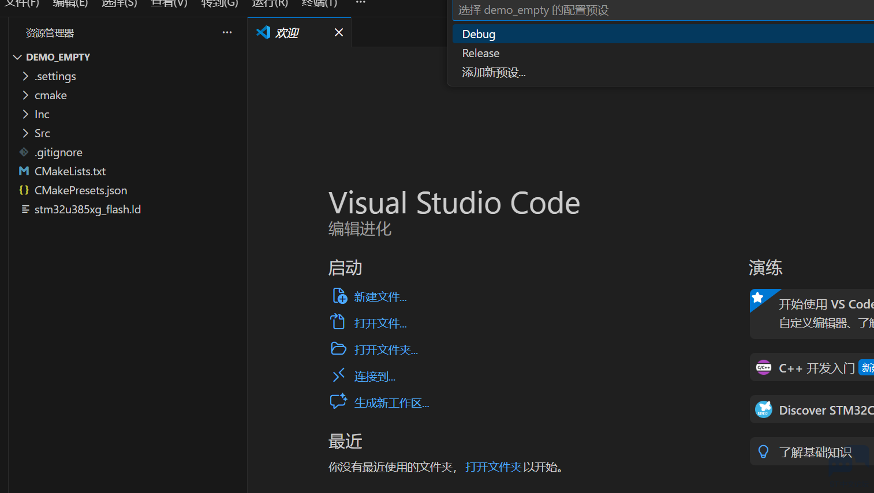Collapse the DEMO_EMPTY root folder
The width and height of the screenshot is (874, 493).
17,57
